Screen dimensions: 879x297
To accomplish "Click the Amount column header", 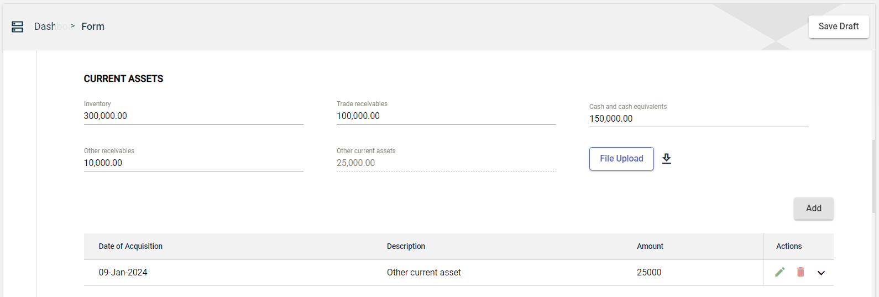I will pyautogui.click(x=650, y=247).
